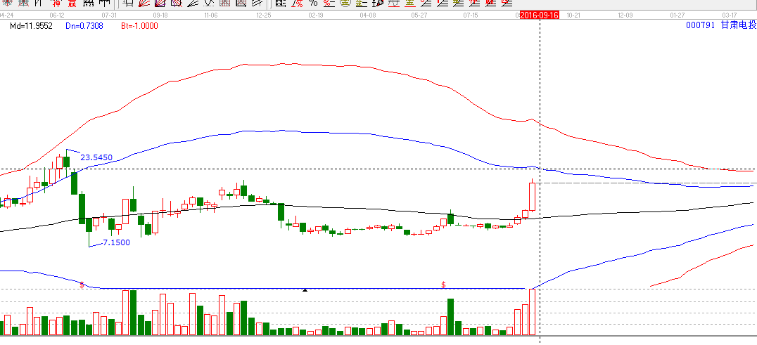
Task: Click the 23.5450 high price label
Action: click(x=96, y=157)
